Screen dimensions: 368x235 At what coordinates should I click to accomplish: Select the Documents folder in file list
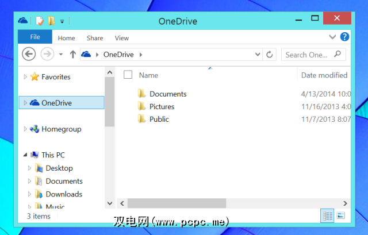click(x=168, y=94)
